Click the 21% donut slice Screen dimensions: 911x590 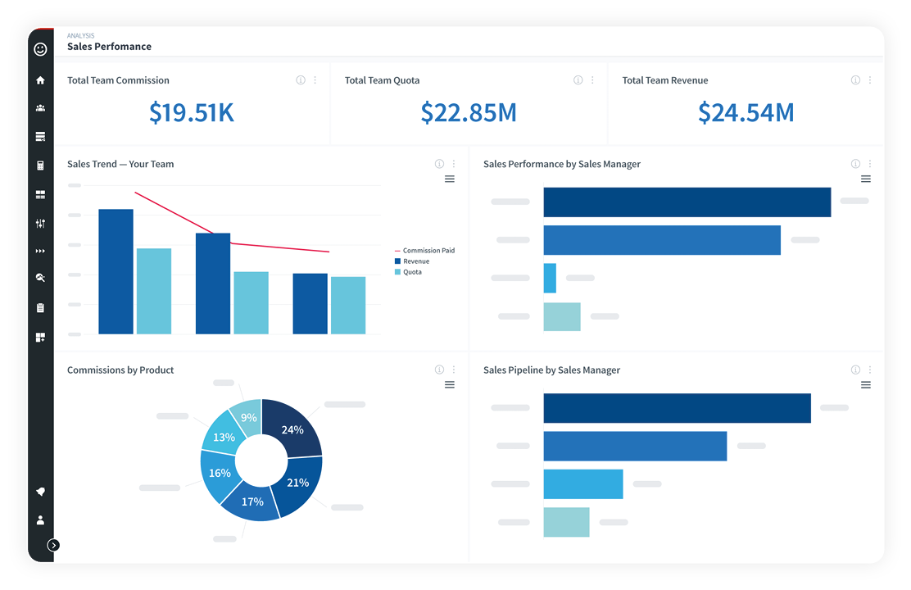point(299,483)
